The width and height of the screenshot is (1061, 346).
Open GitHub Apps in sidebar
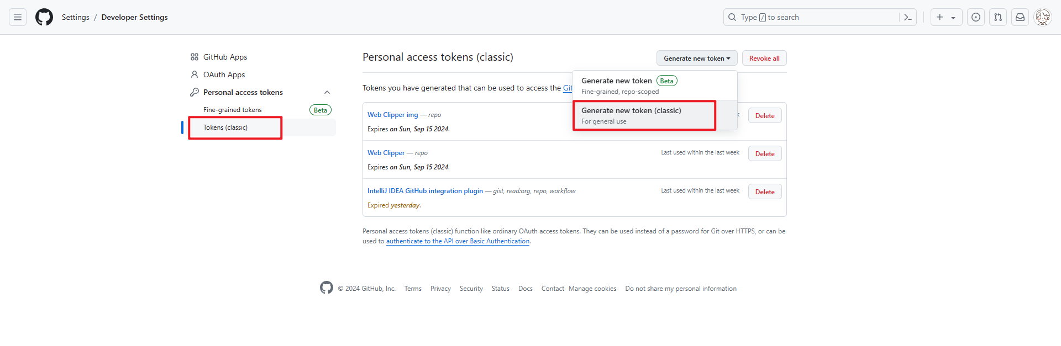coord(225,57)
